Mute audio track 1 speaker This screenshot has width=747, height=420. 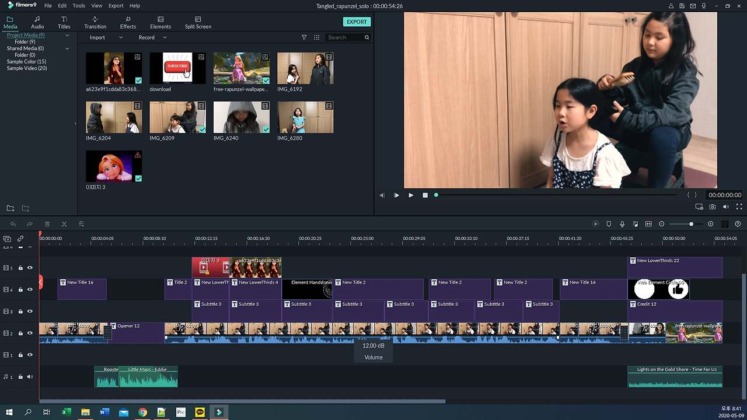click(30, 377)
